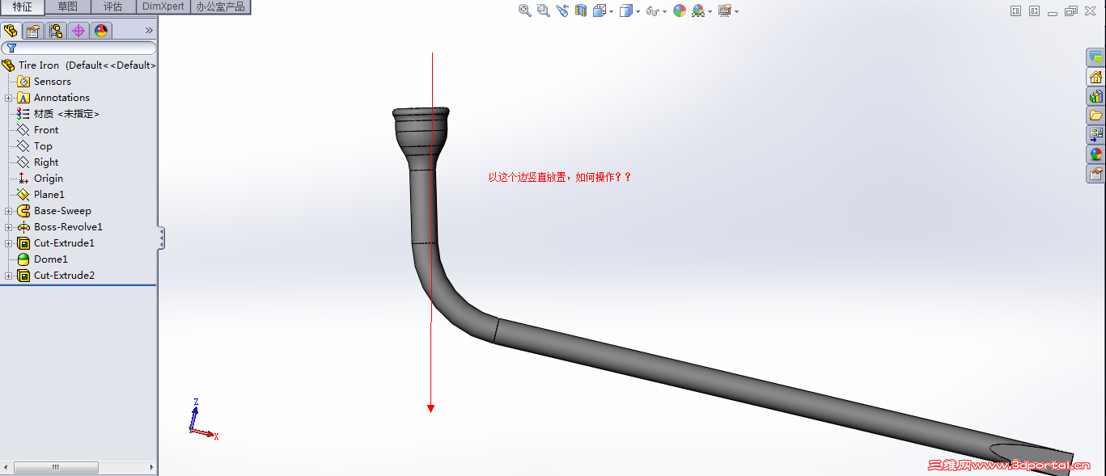
Task: Switch to the 特征 tab
Action: click(x=23, y=7)
